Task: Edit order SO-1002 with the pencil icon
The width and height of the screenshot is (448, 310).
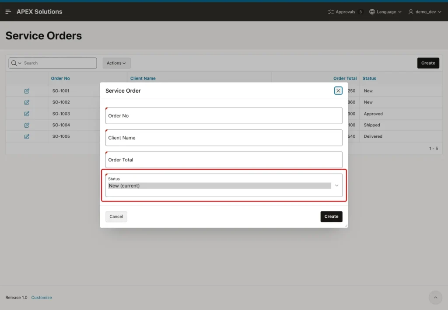Action: (x=27, y=102)
